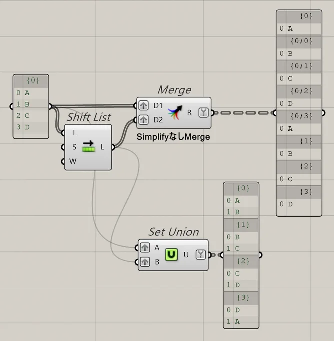
Task: Click the Set Union U output label
Action: (186, 255)
